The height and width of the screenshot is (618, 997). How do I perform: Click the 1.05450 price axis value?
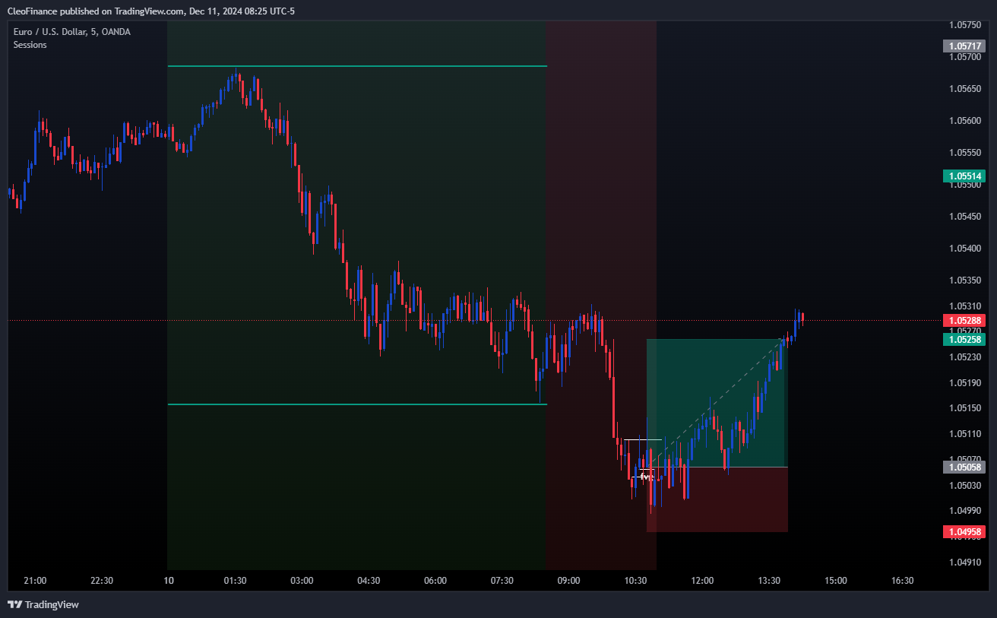pos(965,217)
